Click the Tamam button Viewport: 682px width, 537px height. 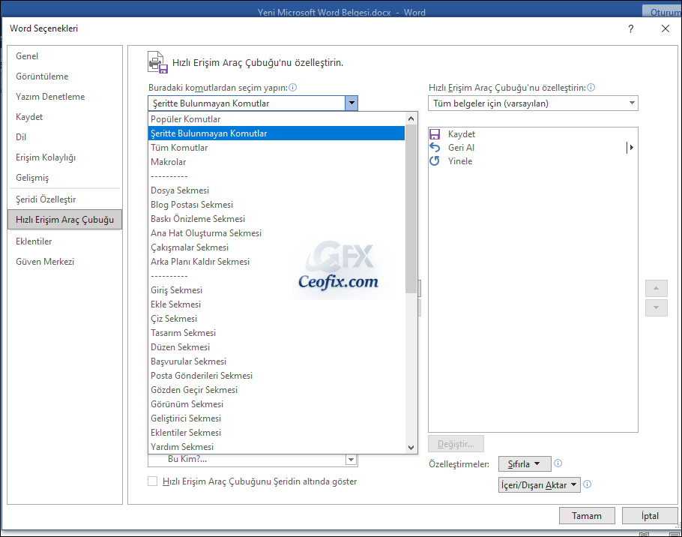point(587,516)
